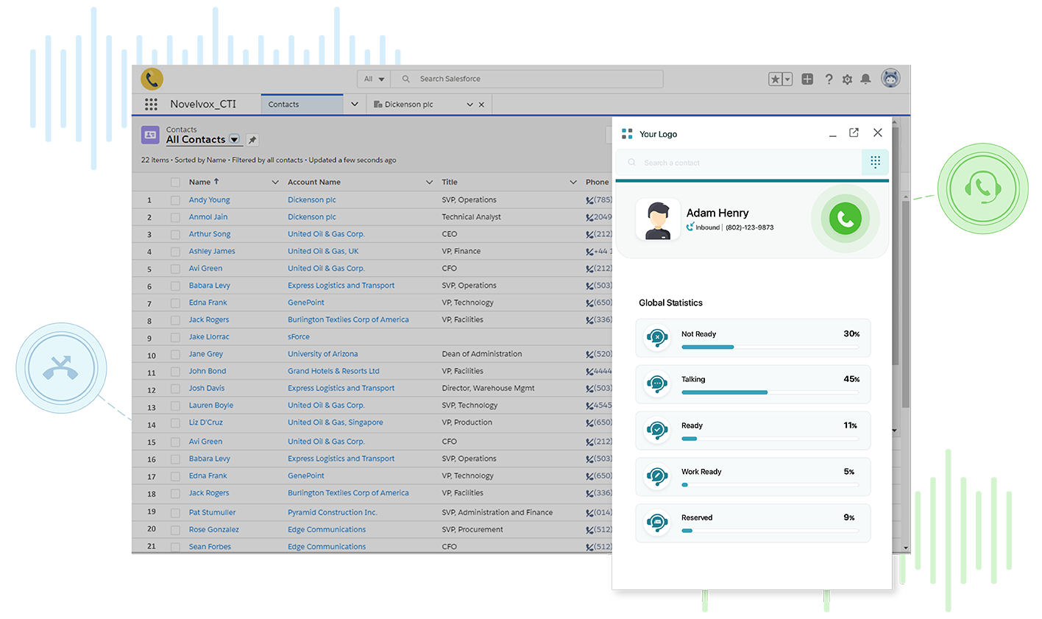This screenshot has height=619, width=1042.
Task: Click the headset call icon on the right
Action: pos(982,188)
